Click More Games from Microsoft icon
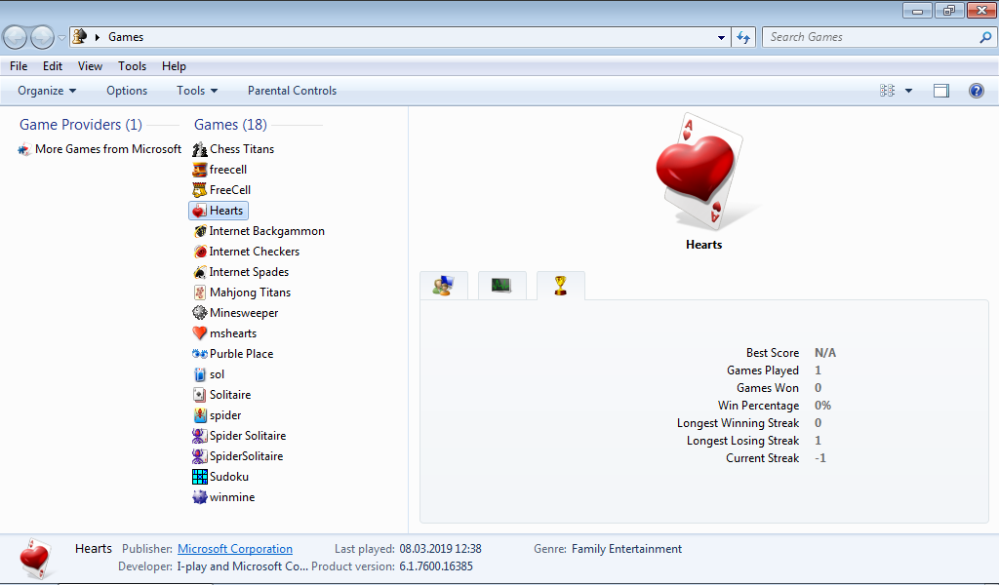The height and width of the screenshot is (585, 999). coord(24,149)
